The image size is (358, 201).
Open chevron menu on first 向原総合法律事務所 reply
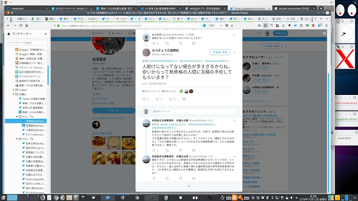click(x=234, y=121)
